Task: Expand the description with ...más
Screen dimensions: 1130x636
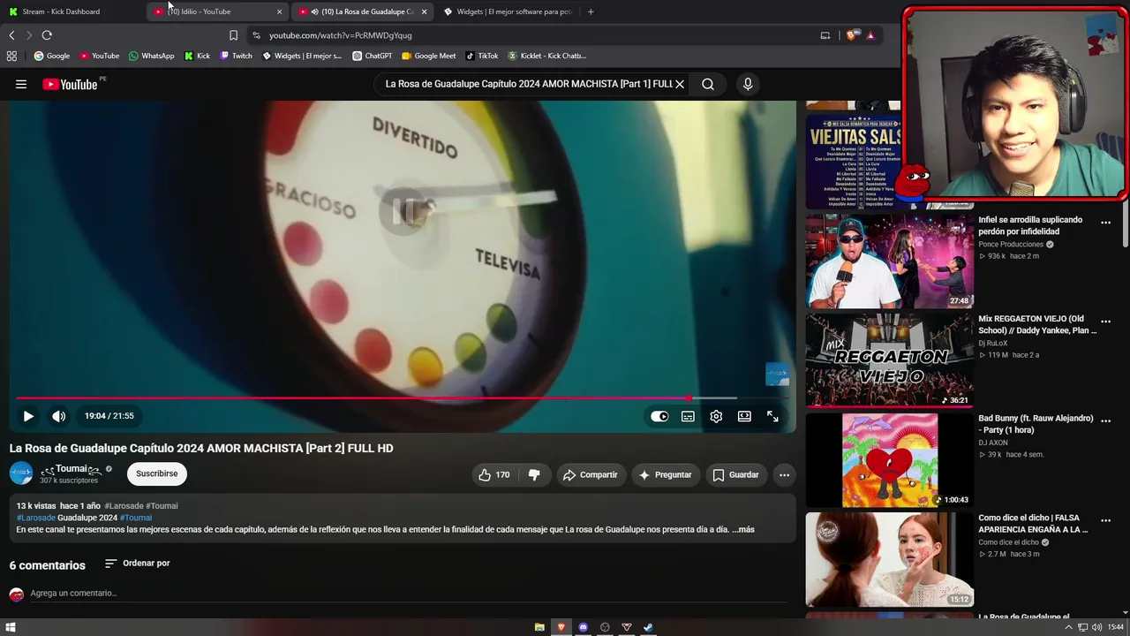Action: tap(743, 529)
